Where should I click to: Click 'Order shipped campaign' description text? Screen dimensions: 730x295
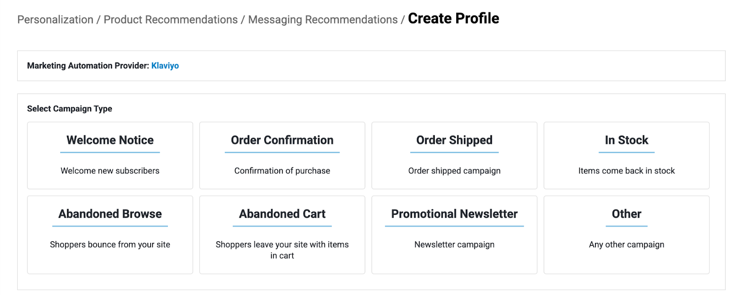point(454,171)
